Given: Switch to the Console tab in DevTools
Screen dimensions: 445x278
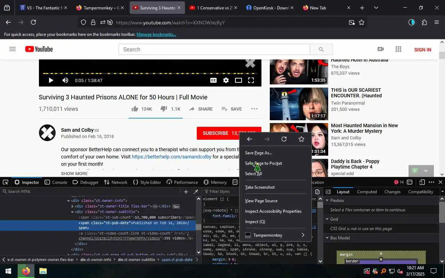Looking at the screenshot, I should click(x=56, y=182).
